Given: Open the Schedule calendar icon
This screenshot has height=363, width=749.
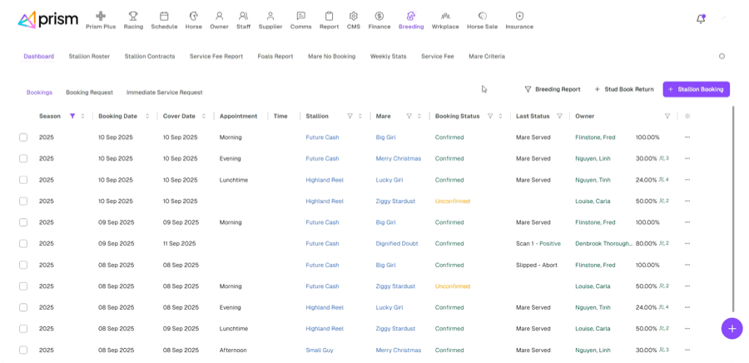Looking at the screenshot, I should coord(164,16).
